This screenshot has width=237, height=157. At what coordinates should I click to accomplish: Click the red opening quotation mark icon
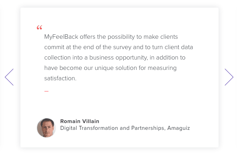(40, 28)
